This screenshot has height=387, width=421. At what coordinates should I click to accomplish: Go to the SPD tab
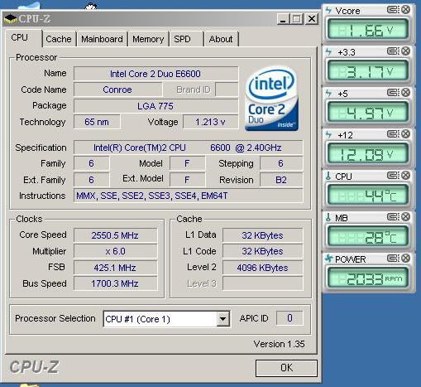[x=182, y=39]
